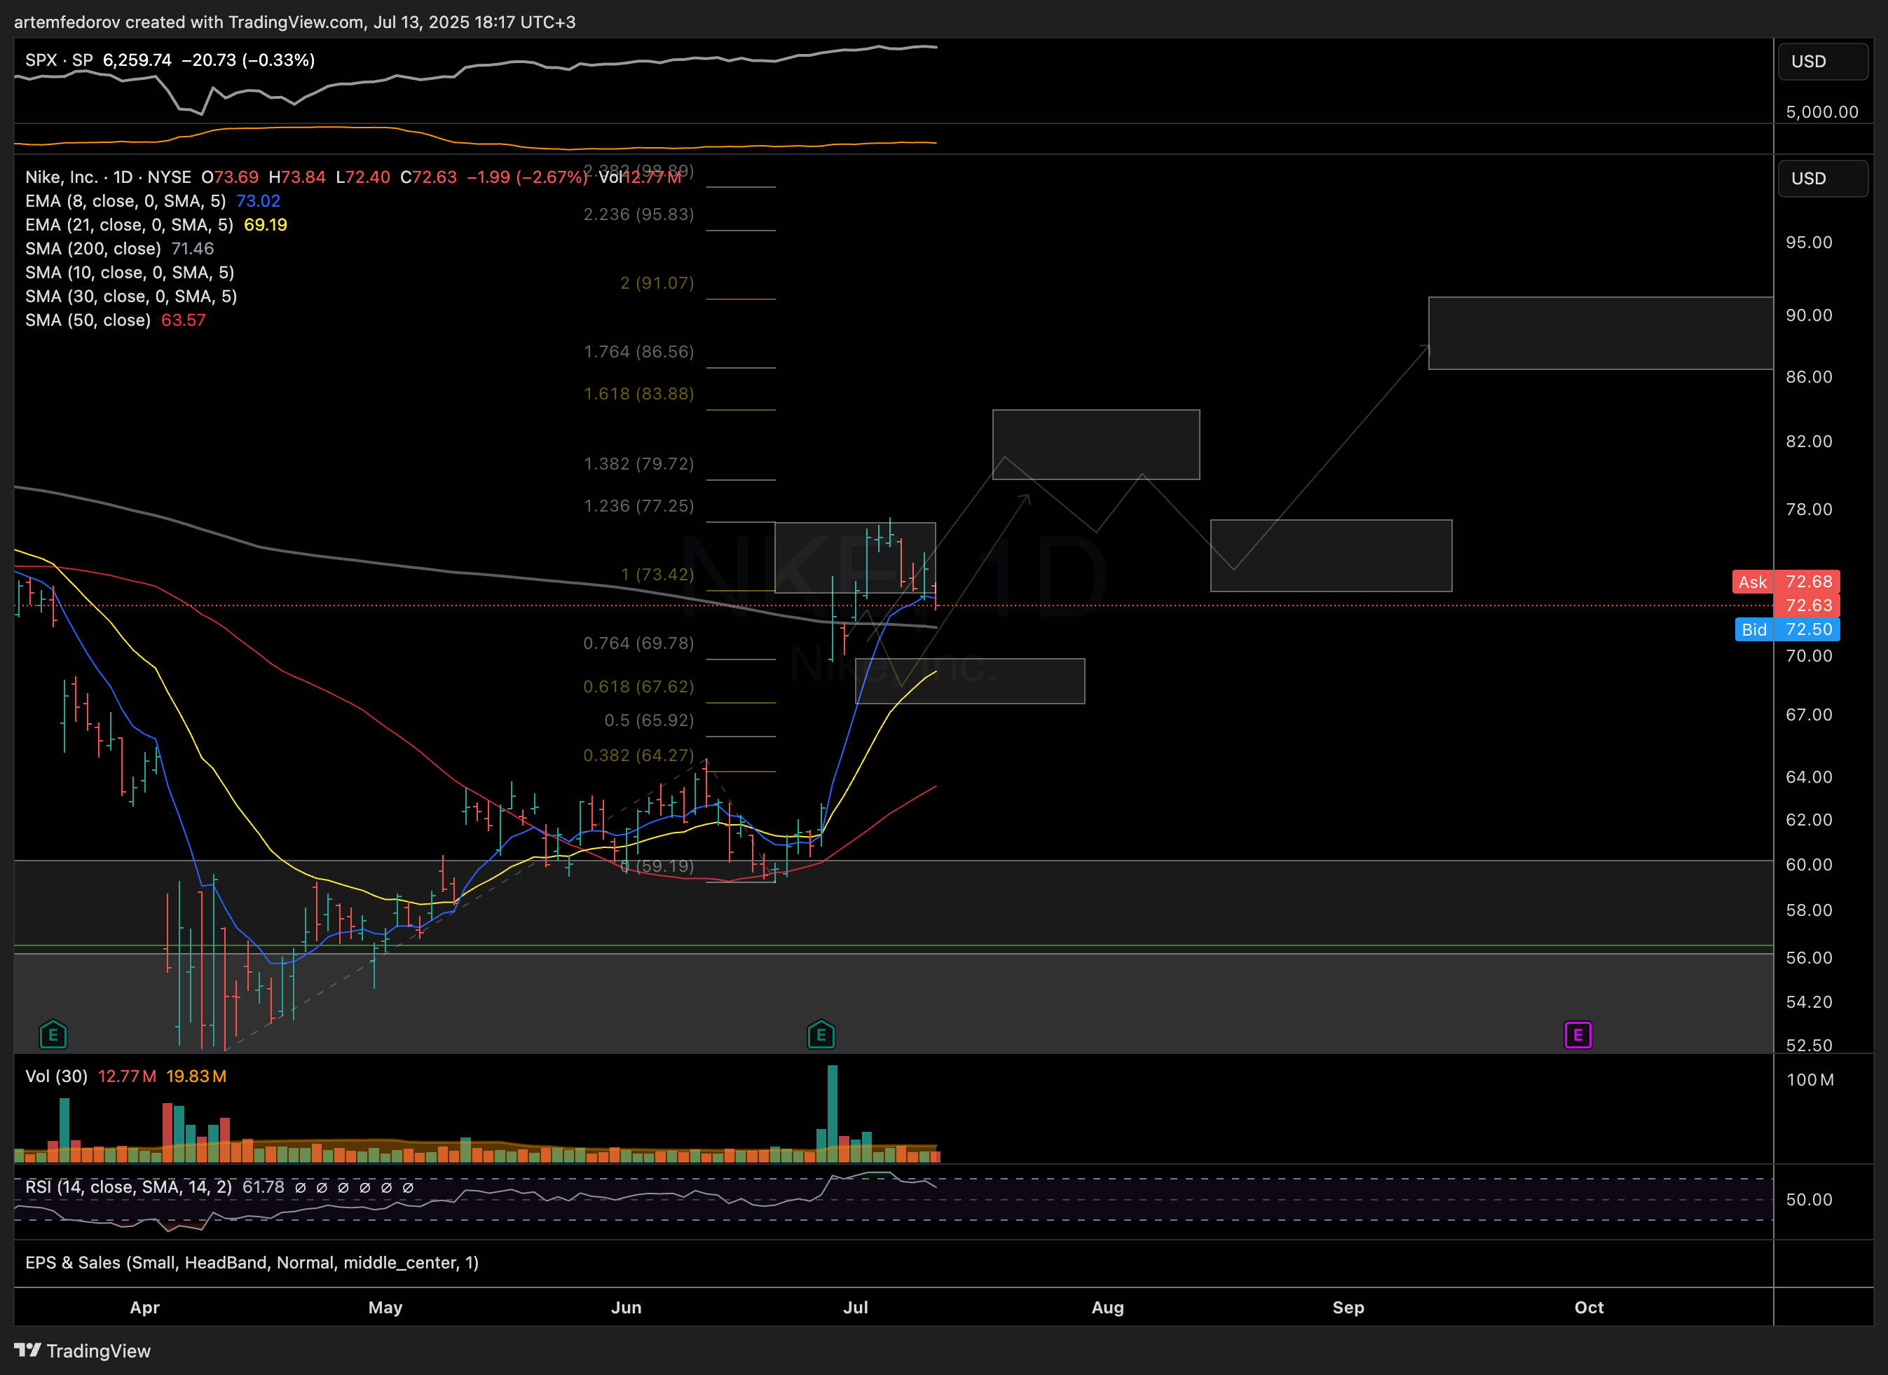Click the Jul label on the time axis
1888x1375 pixels.
click(x=856, y=1307)
